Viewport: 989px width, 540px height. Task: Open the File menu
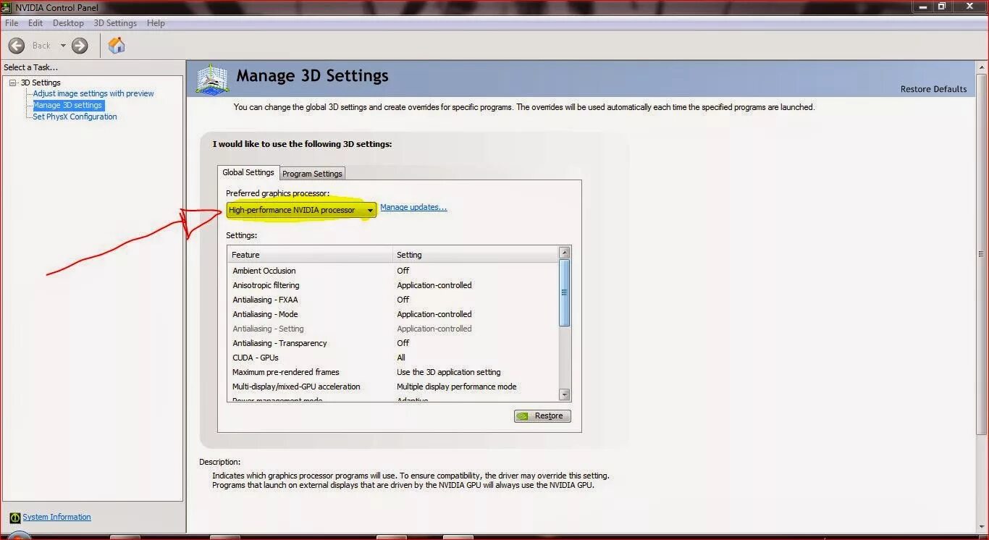[12, 23]
